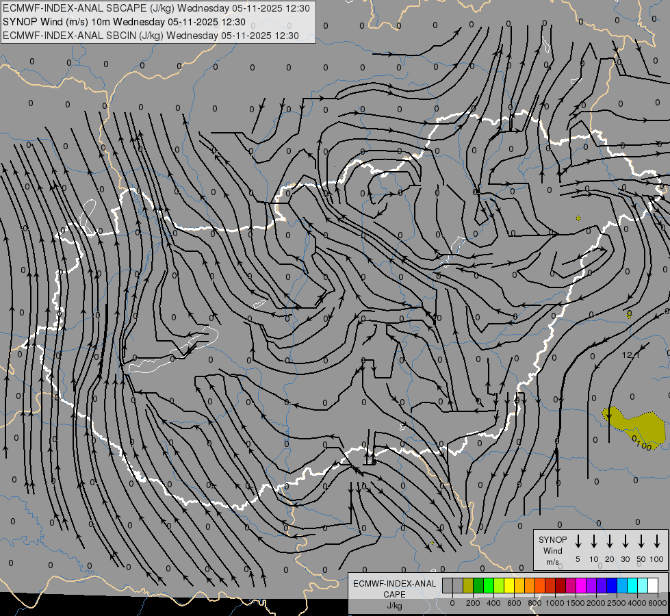
Task: Click the 5 speed label in the wind legend
Action: pos(578,559)
